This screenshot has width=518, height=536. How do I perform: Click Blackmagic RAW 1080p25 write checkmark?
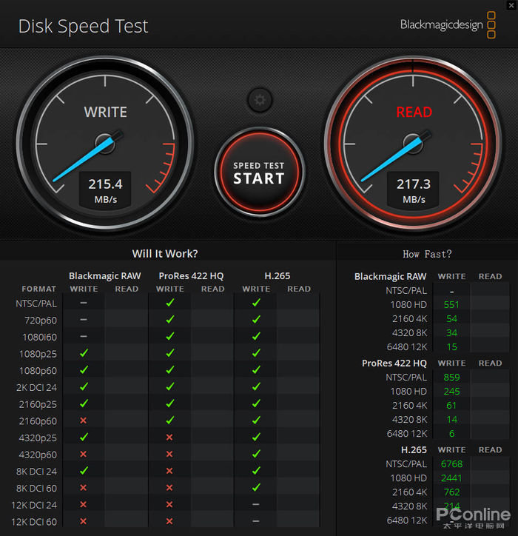tap(84, 354)
